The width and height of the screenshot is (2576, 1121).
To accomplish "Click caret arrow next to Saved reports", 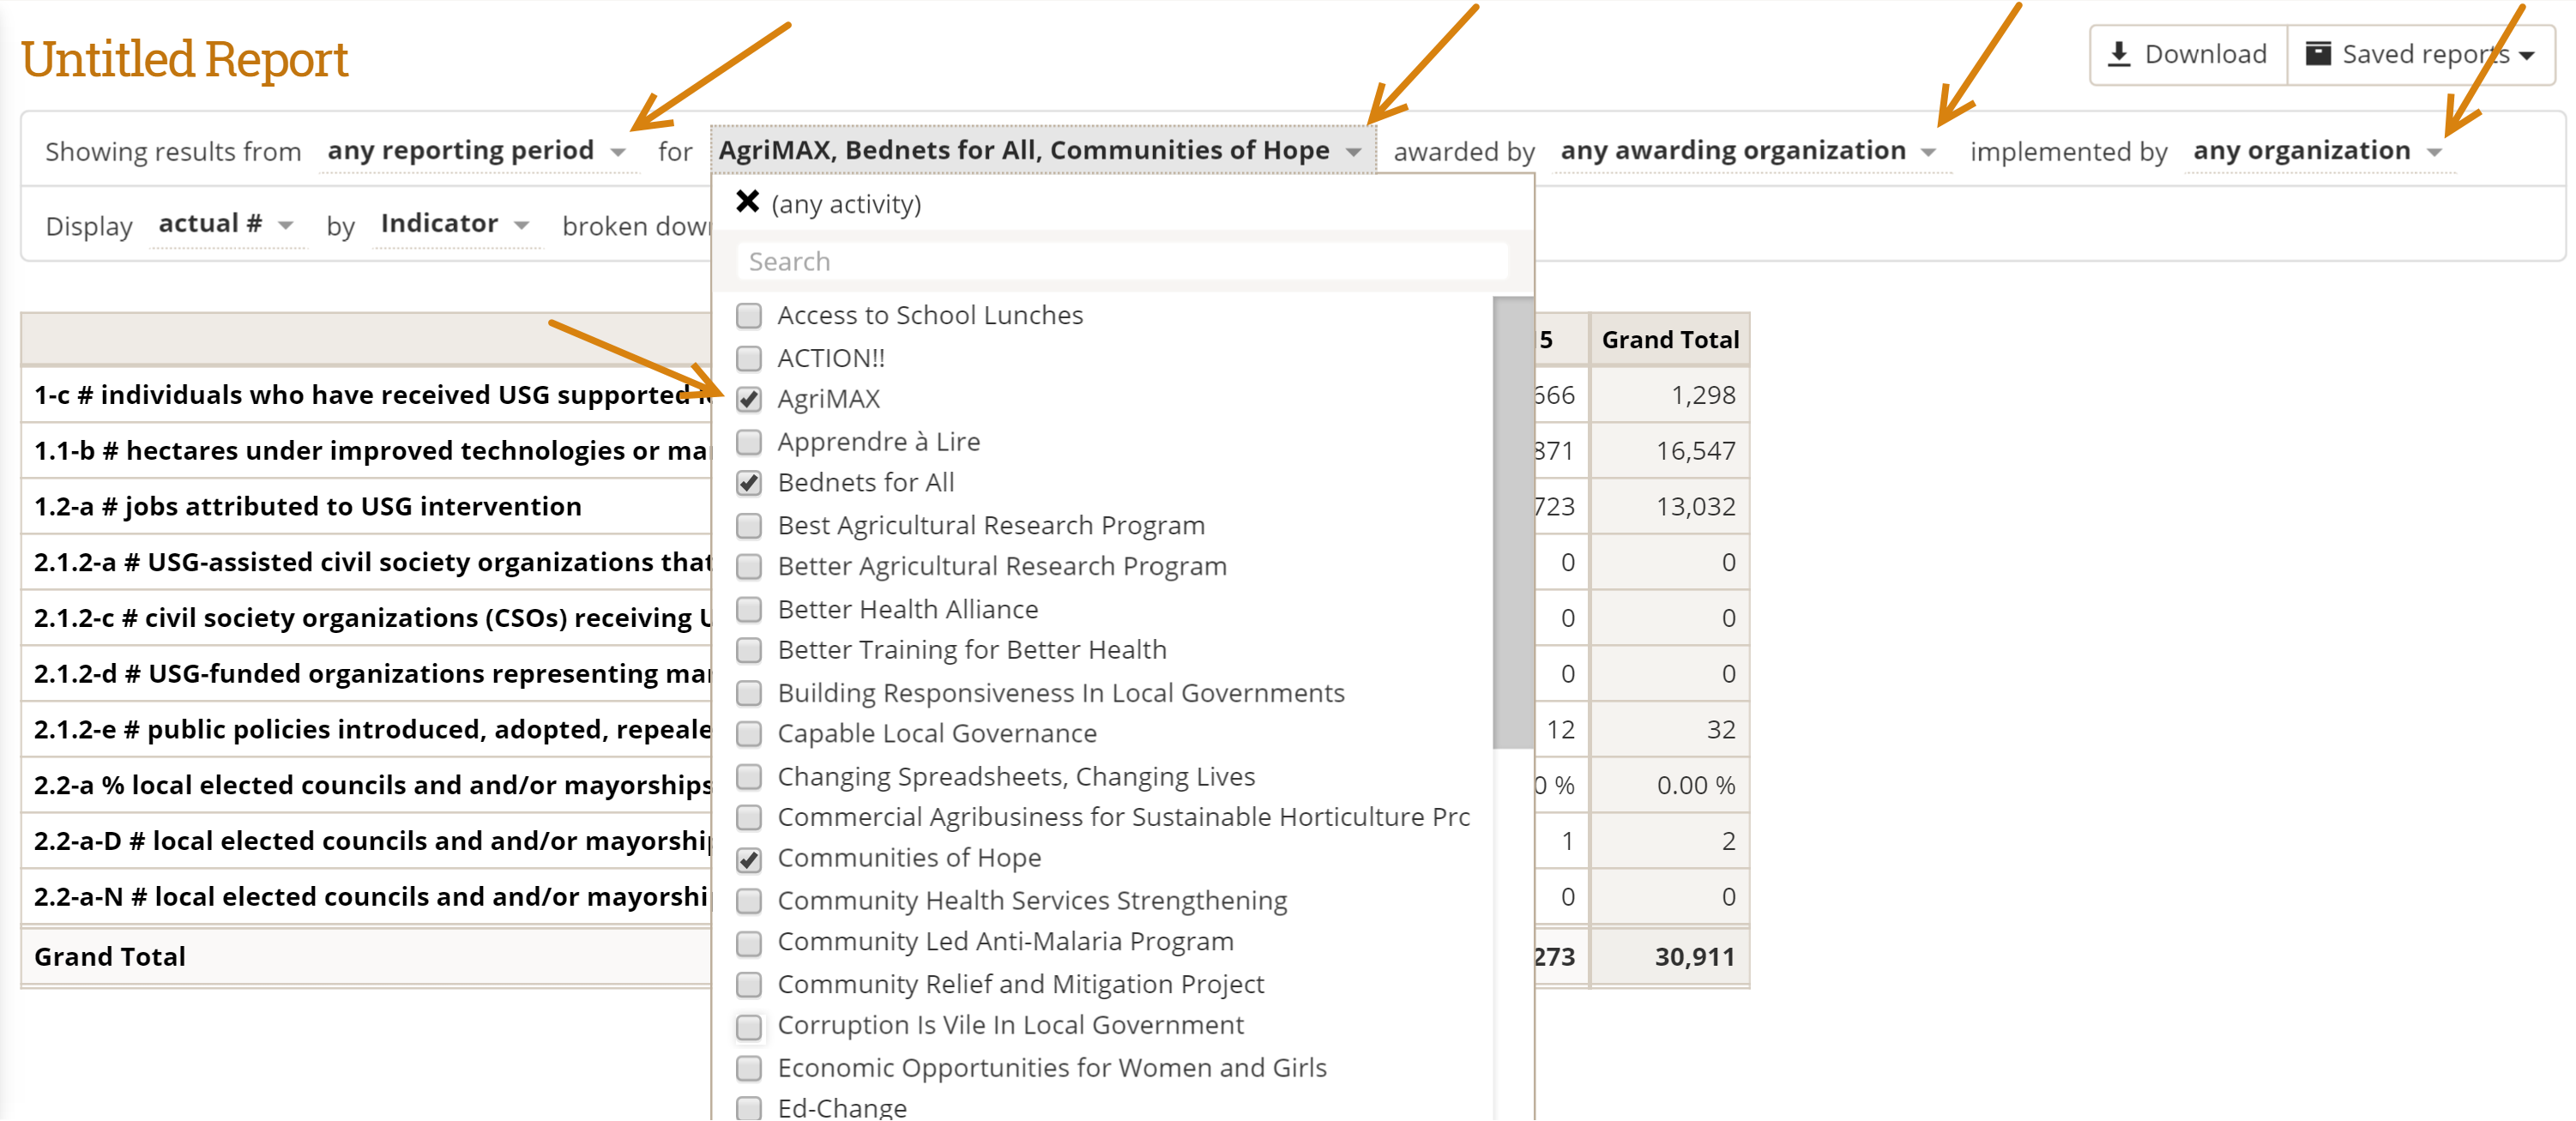I will 2527,56.
